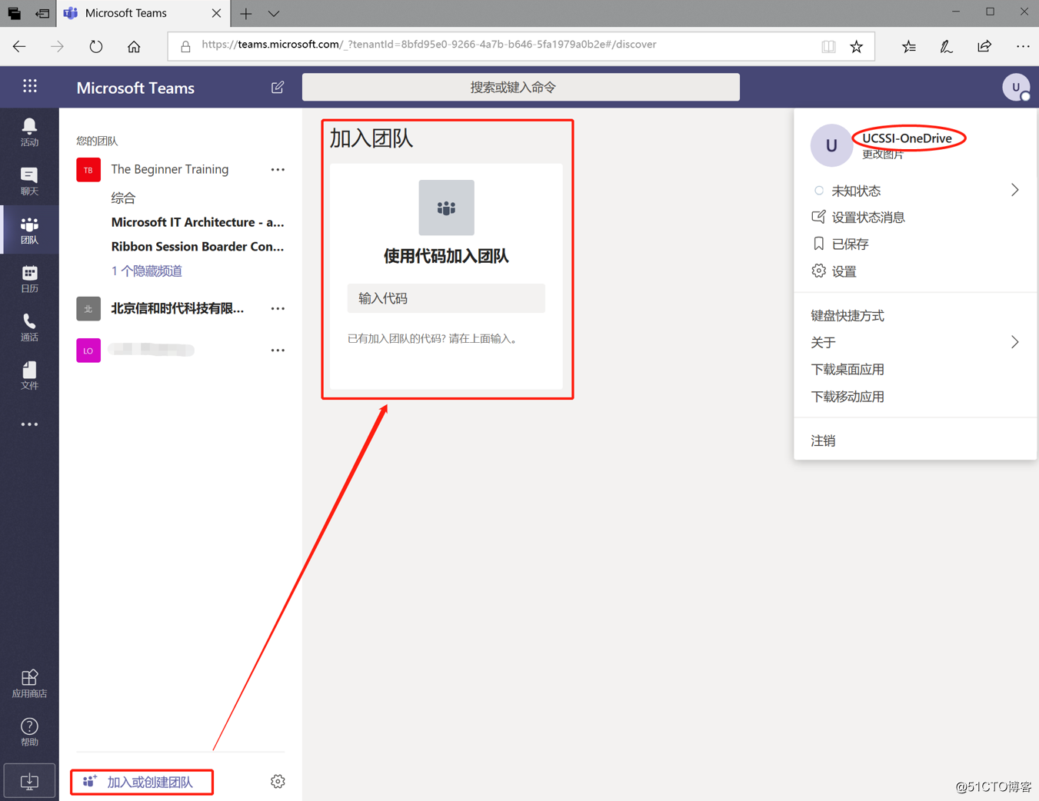Click the LO team avatar
This screenshot has width=1039, height=801.
(x=88, y=351)
